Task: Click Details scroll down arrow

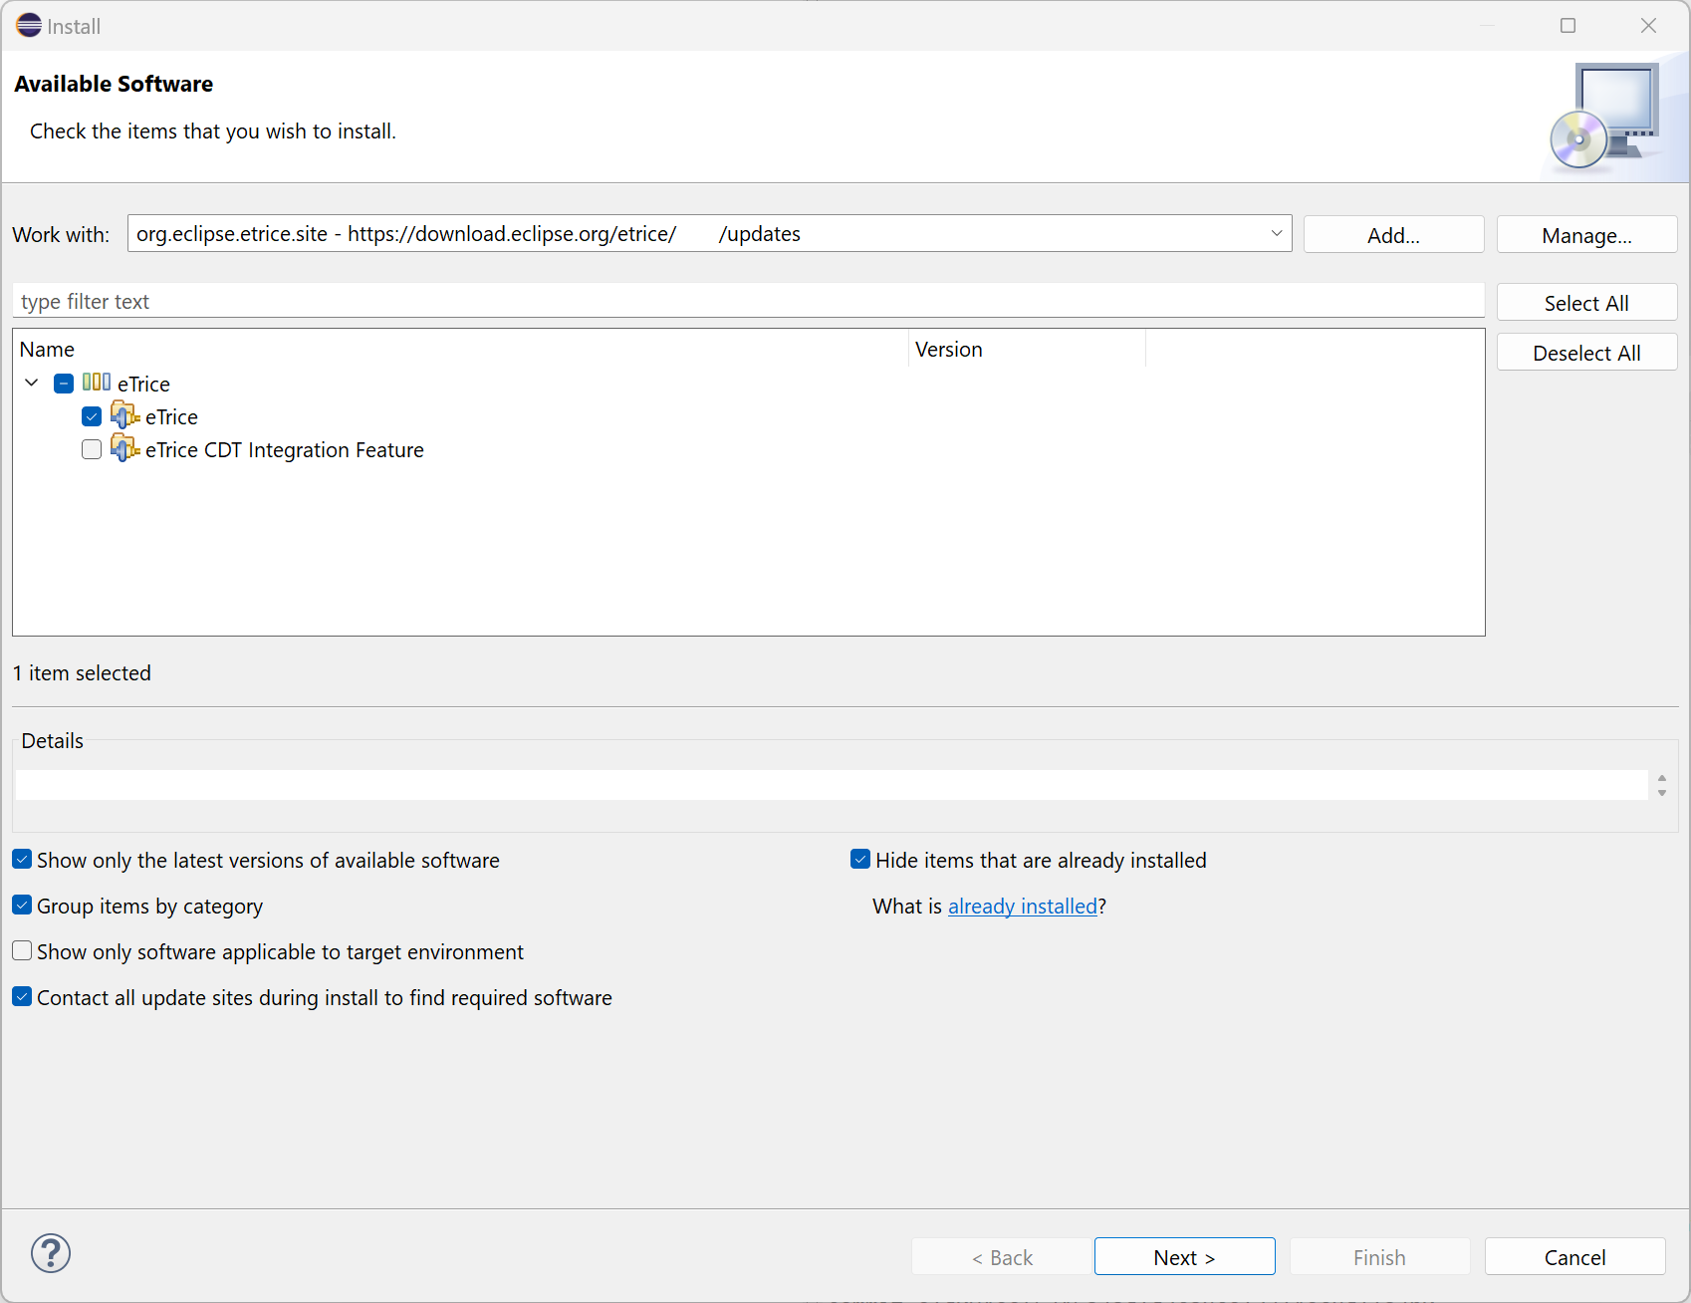Action: [x=1662, y=792]
